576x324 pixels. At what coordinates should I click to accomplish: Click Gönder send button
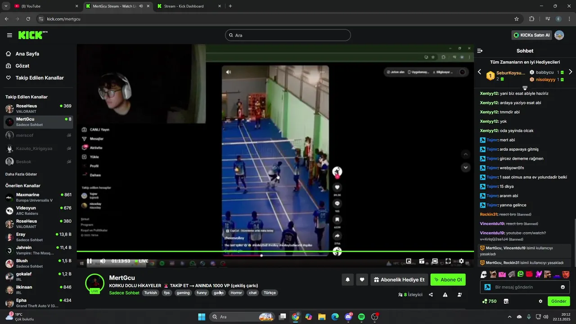tap(558, 301)
